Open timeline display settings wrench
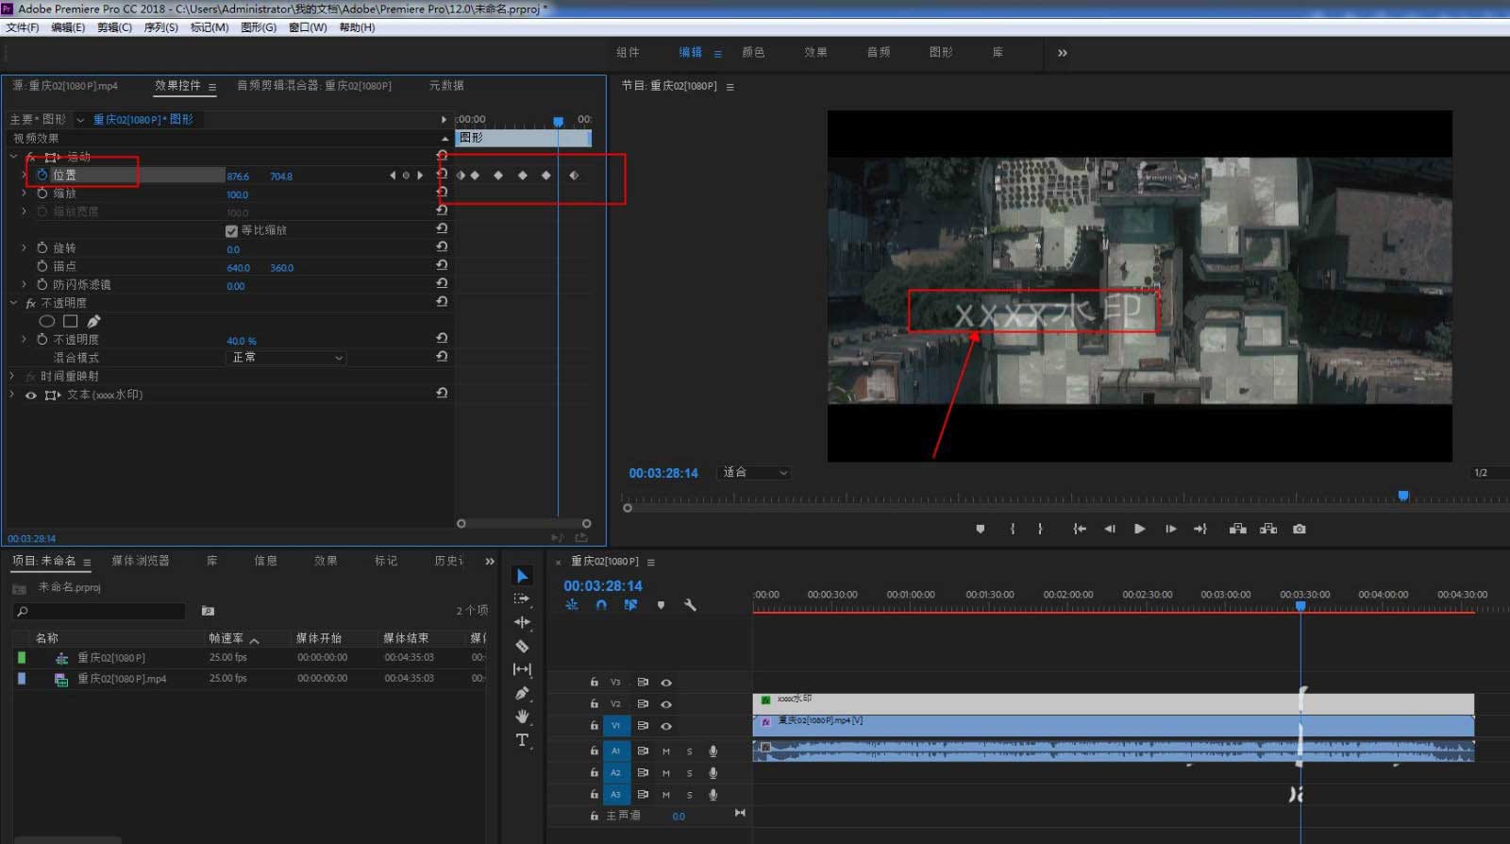The image size is (1510, 844). (690, 605)
